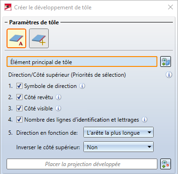
Task: Uncheck the Symbole de direction checkbox
Action: [19, 86]
